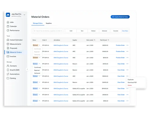The image size is (151, 117).
Task: Open more options for the $11000.00 order
Action: tap(127, 89)
